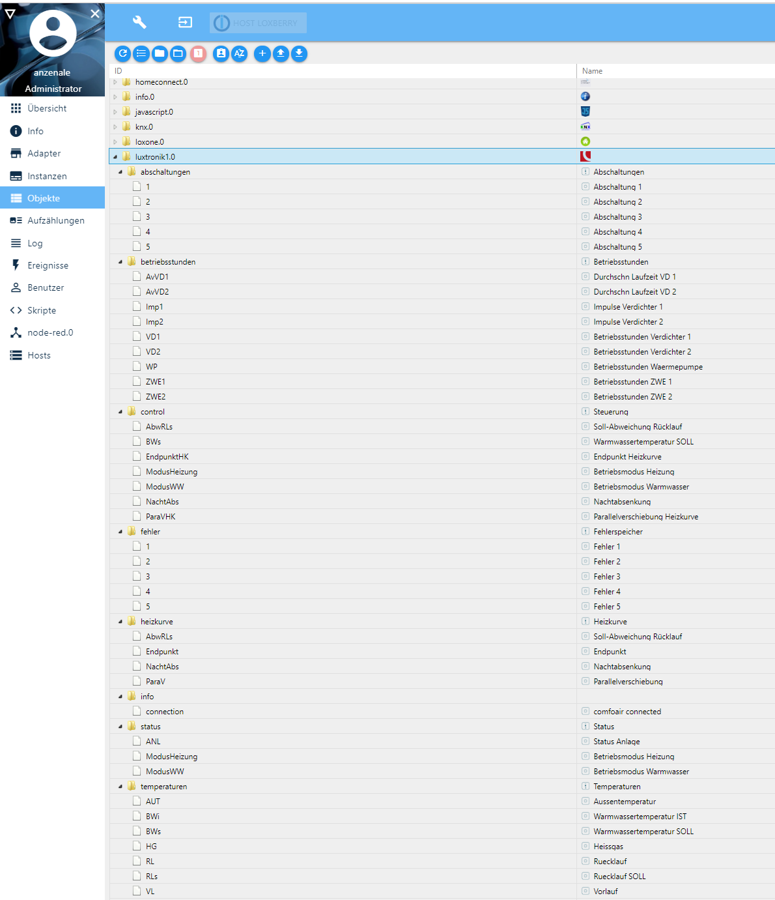Image resolution: width=775 pixels, height=900 pixels.
Task: Open Hosts in the sidebar
Action: coord(52,355)
